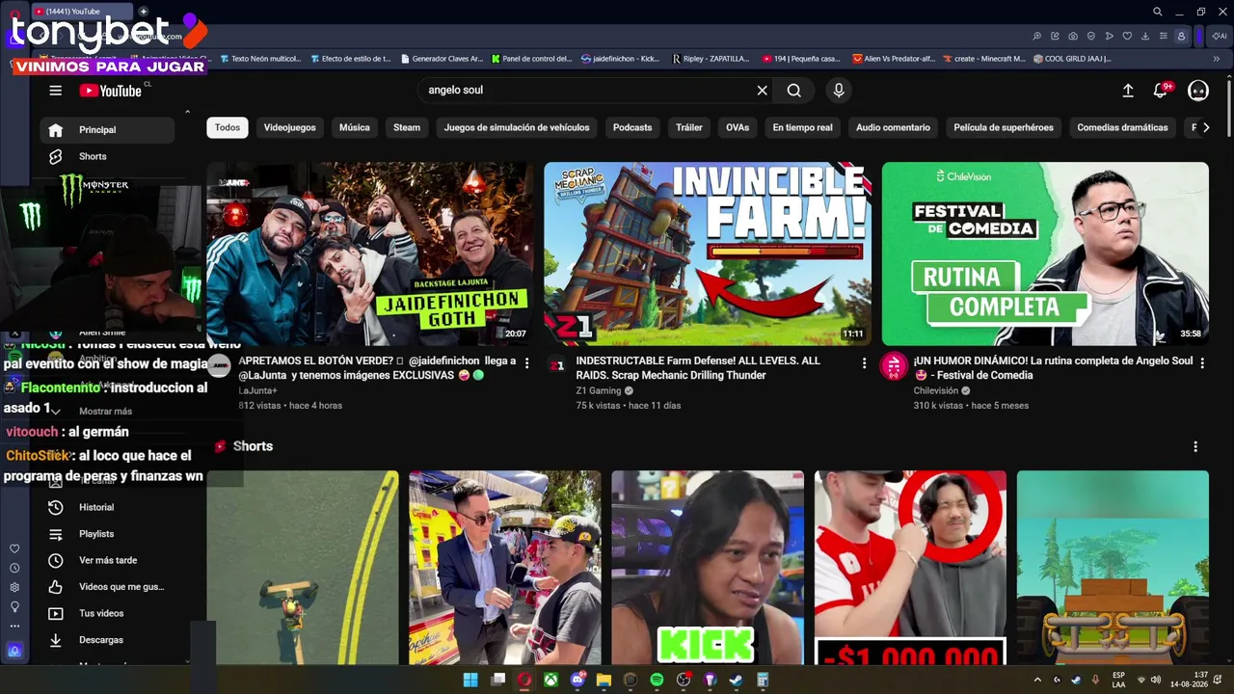
Task: Open the 'LaJunta+' channel link
Action: coord(257,390)
